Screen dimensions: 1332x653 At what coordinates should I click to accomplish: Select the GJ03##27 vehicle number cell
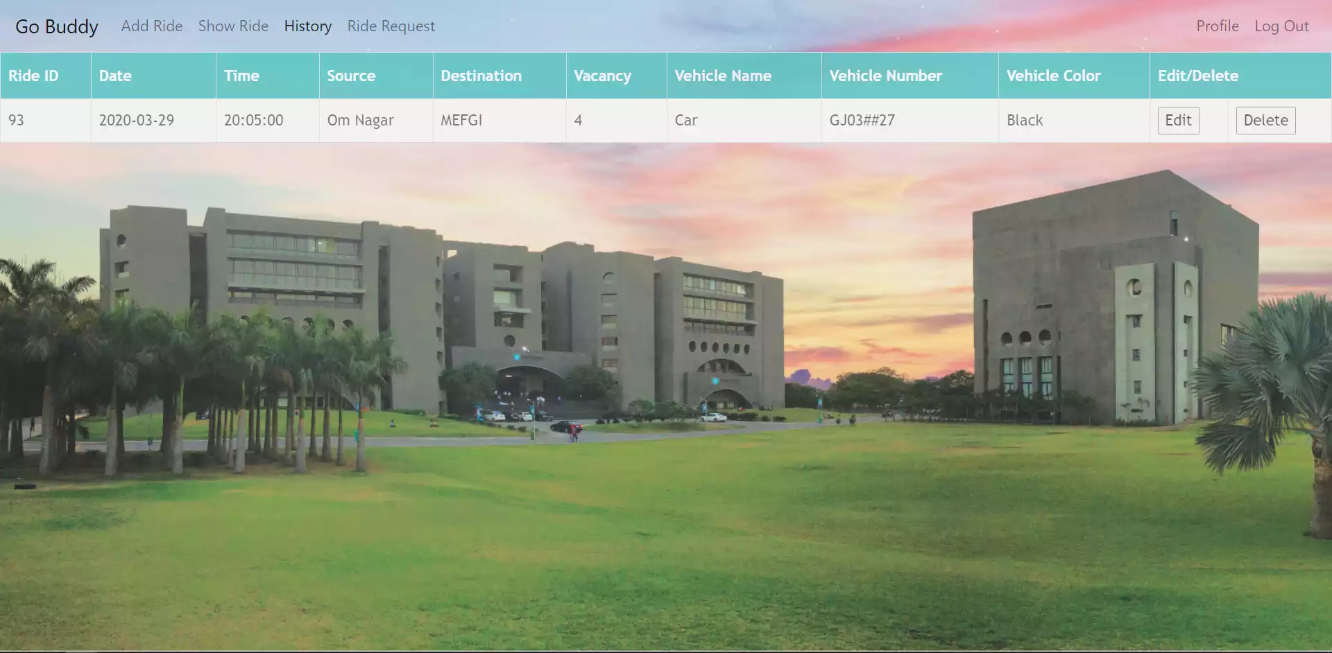(x=862, y=121)
